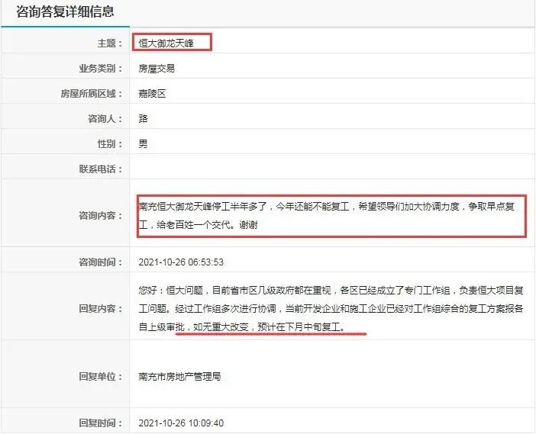
Task: Select the gender value 男
Action: [x=143, y=143]
